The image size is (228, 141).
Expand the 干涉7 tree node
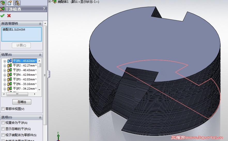[5, 89]
